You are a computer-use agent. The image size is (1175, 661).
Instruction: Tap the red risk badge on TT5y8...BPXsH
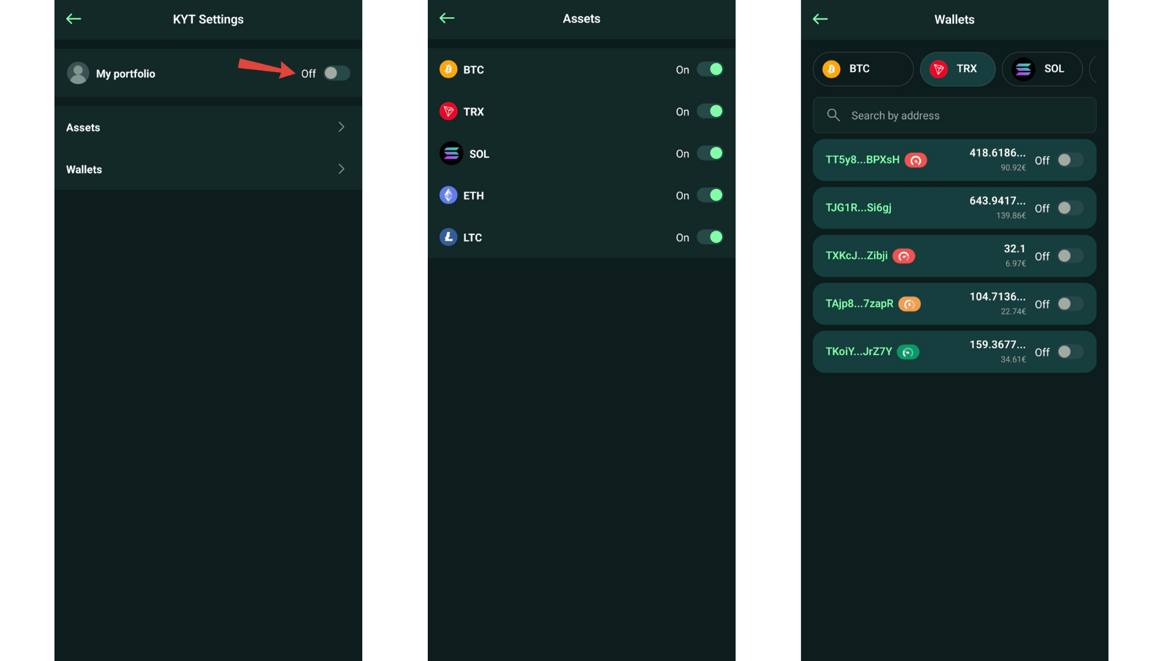916,160
